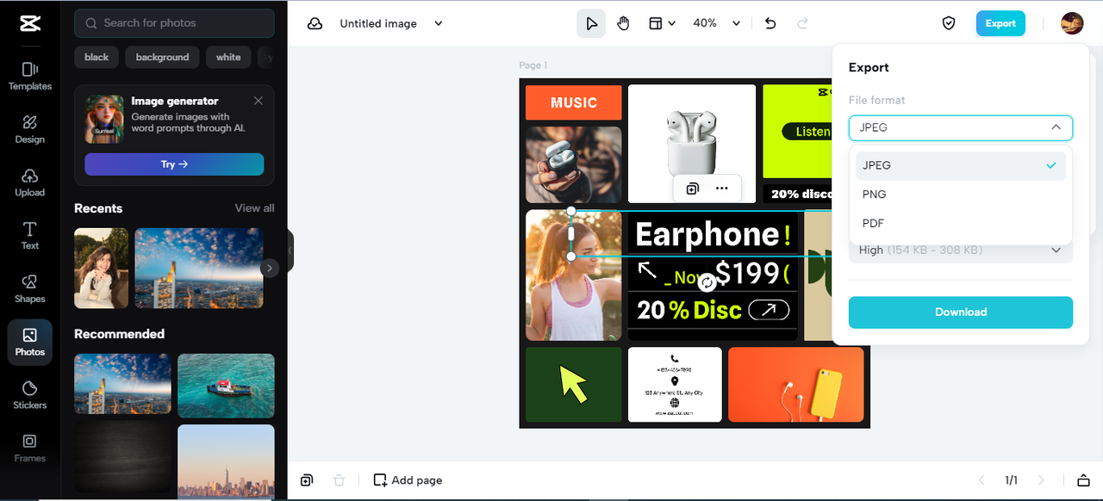Open the Shapes sidebar panel

[x=30, y=288]
